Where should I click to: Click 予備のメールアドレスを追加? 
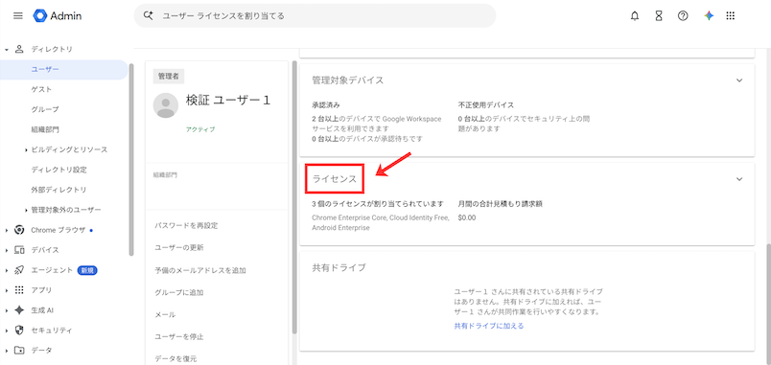200,270
